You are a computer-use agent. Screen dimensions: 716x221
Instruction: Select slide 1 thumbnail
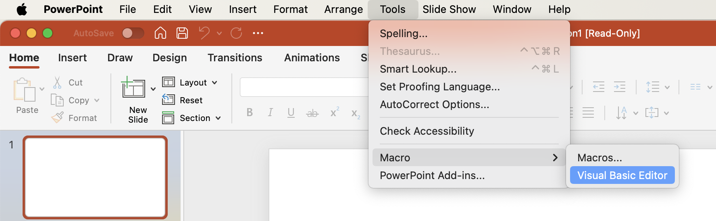(x=95, y=177)
